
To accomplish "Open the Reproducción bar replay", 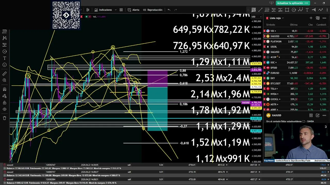I will coord(153,10).
